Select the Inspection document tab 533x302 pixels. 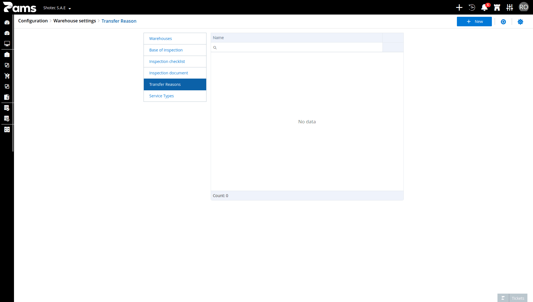[175, 73]
